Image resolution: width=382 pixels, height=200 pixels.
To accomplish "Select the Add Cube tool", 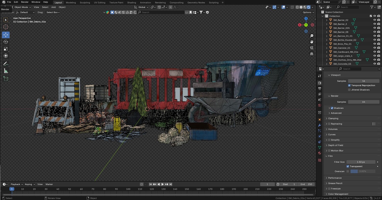I will 6,79.
